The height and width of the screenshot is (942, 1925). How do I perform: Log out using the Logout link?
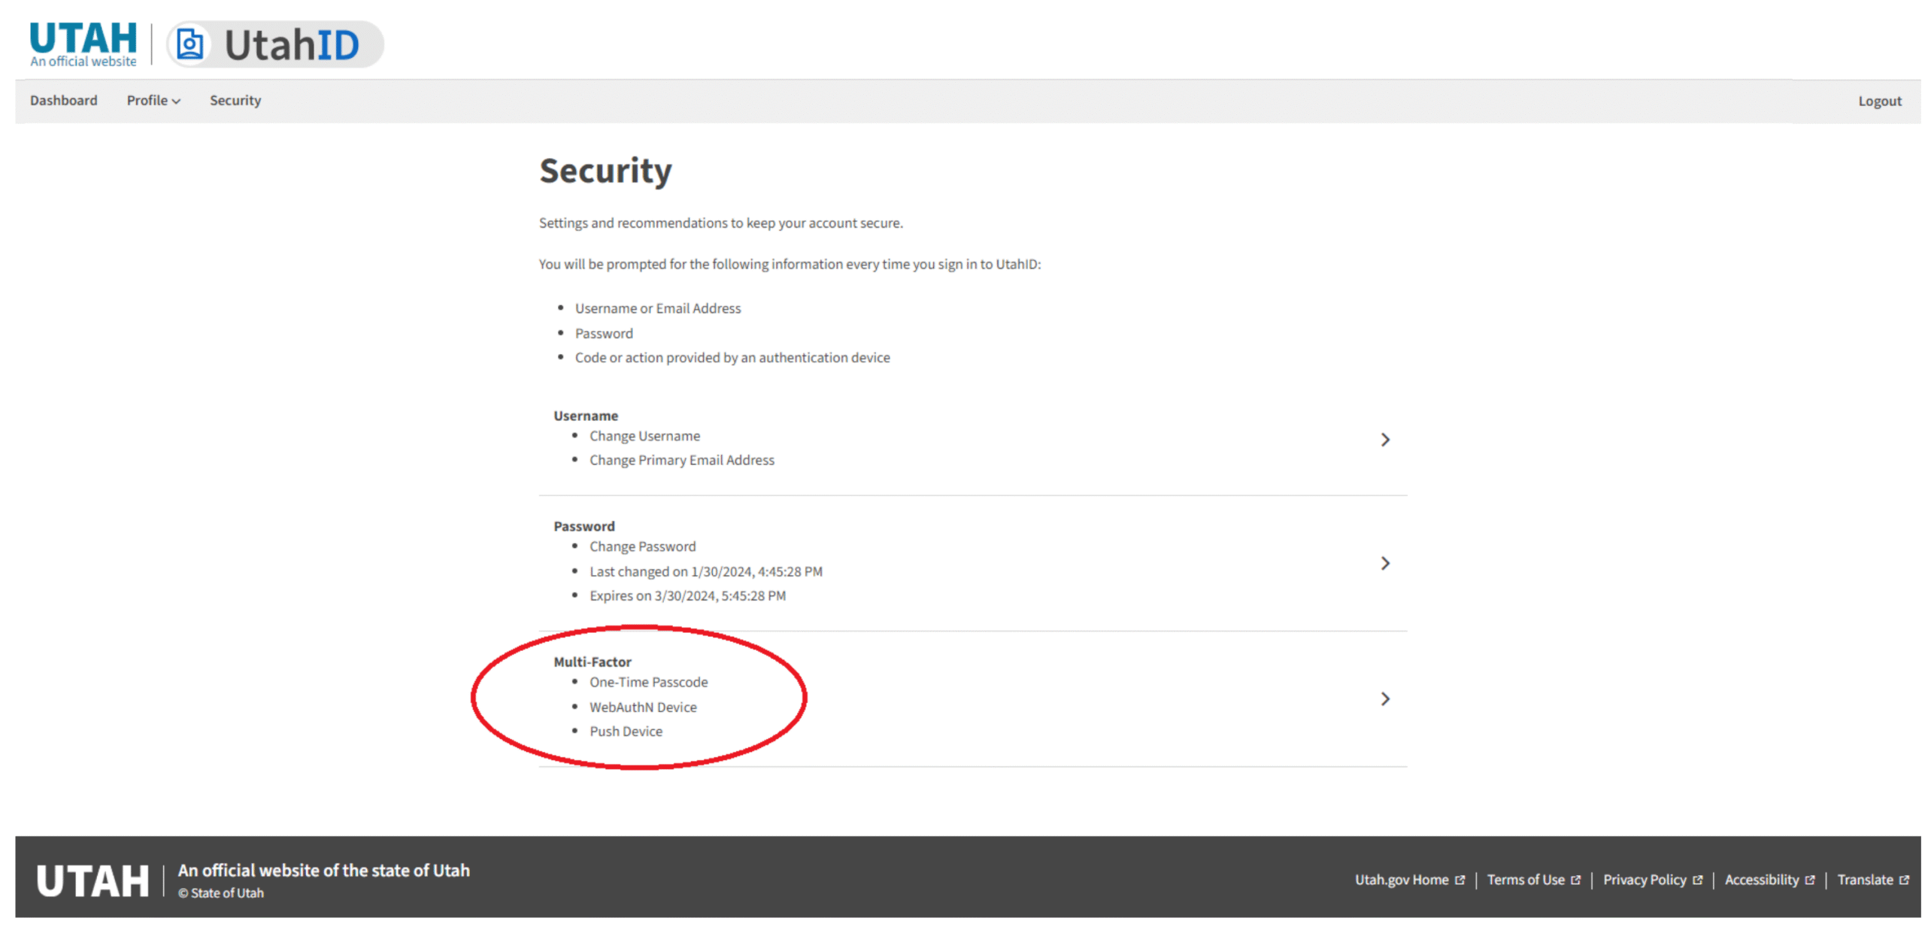[1878, 101]
